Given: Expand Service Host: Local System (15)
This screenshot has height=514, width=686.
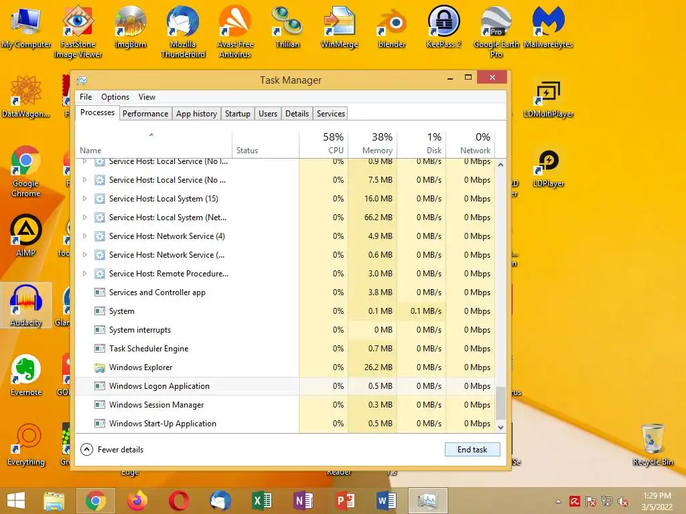Looking at the screenshot, I should coord(85,198).
